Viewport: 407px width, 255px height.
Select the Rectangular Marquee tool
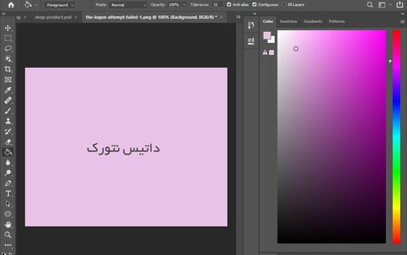pos(7,39)
